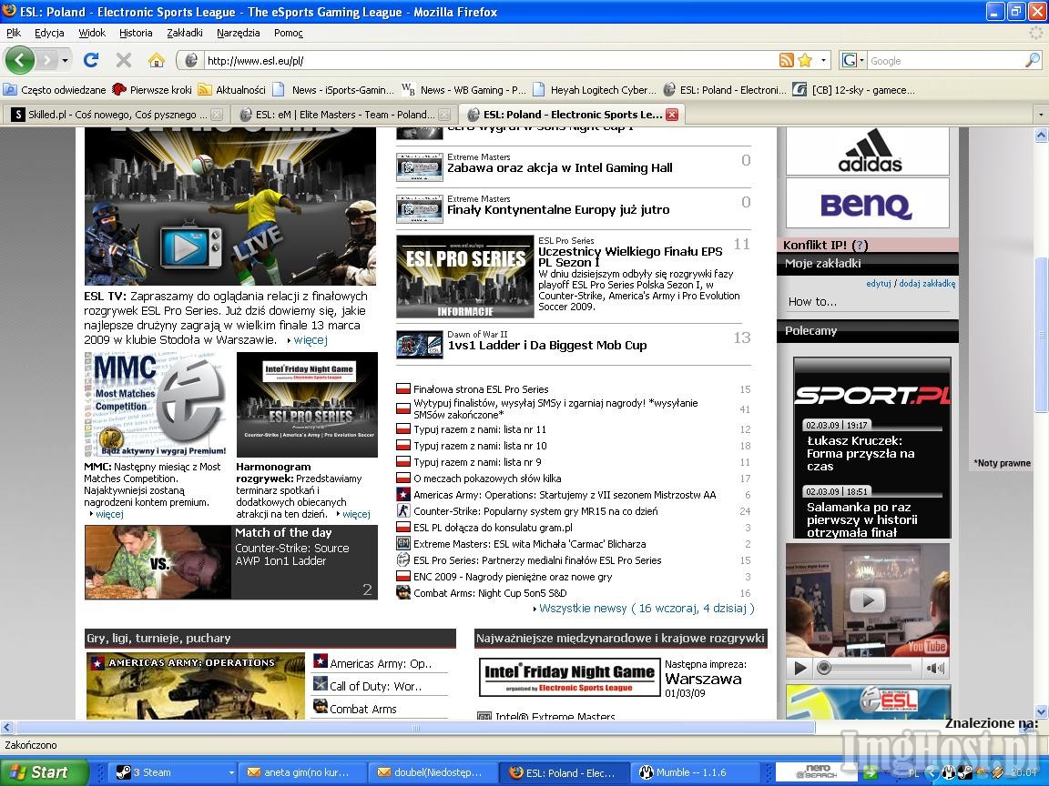This screenshot has height=786, width=1049.
Task: Play the embedded video with the play button
Action: (x=799, y=668)
